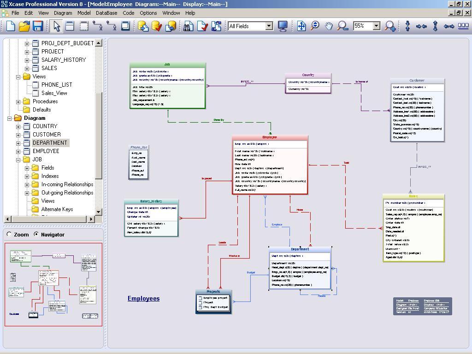Viewport: 472px width, 354px height.
Task: Activate the pan hand tool
Action: tap(329, 26)
